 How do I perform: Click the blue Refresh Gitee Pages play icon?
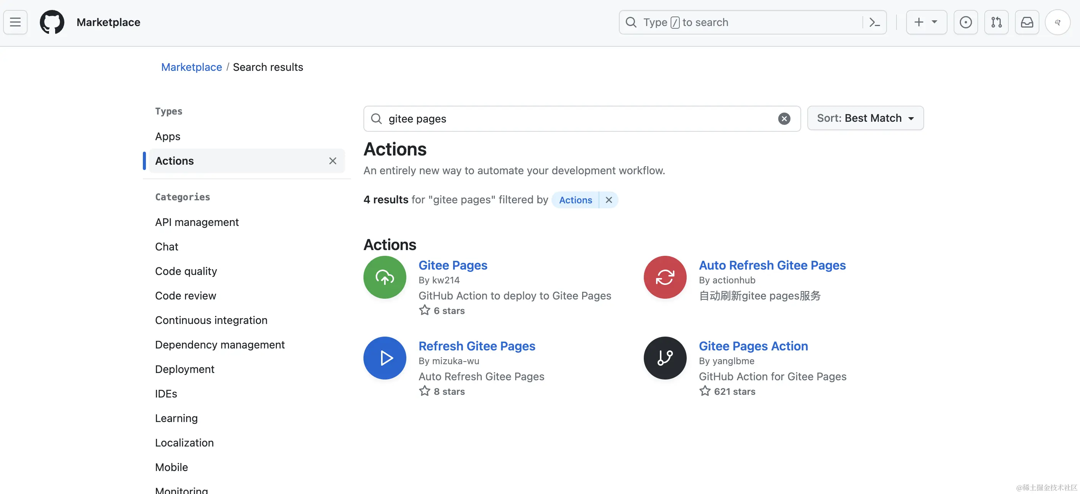pyautogui.click(x=385, y=358)
